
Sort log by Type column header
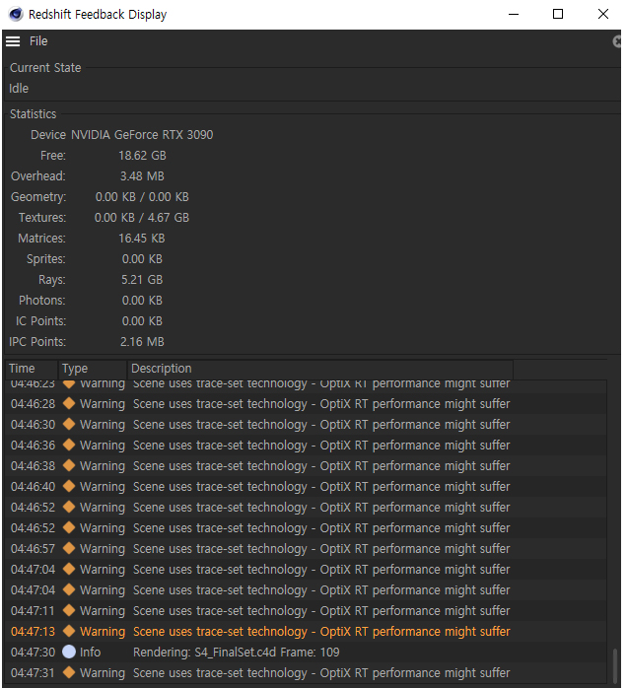[93, 369]
